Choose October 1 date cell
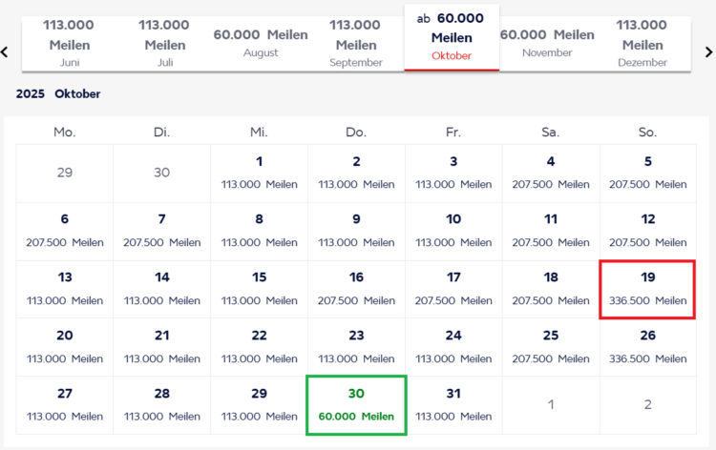This screenshot has width=716, height=450. pos(259,173)
